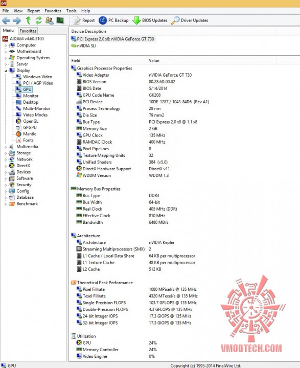The height and width of the screenshot is (368, 300).
Task: Open the Report wizard button
Action: tap(84, 20)
